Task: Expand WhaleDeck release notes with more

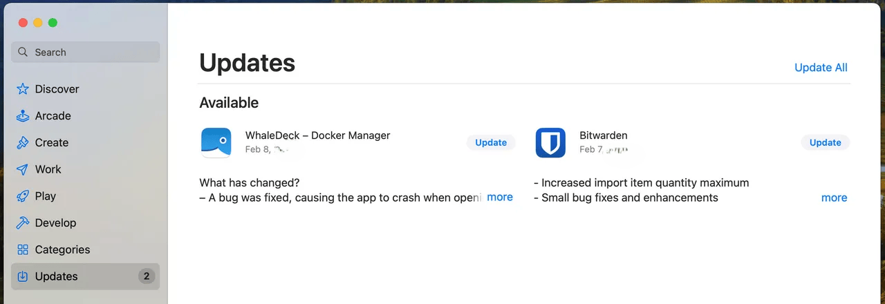Action: (499, 198)
